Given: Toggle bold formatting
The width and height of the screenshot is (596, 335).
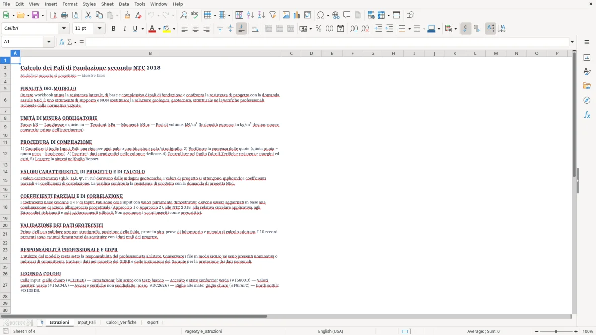Looking at the screenshot, I should pyautogui.click(x=113, y=29).
